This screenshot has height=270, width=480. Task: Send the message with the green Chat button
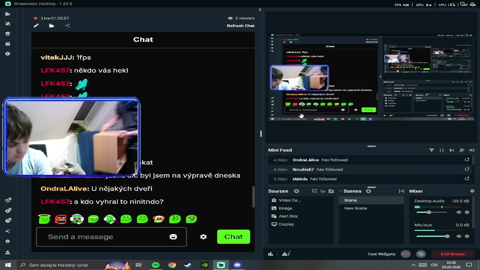point(234,237)
